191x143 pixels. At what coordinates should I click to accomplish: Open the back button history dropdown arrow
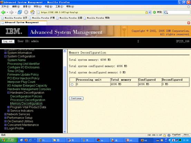(x=7, y=12)
